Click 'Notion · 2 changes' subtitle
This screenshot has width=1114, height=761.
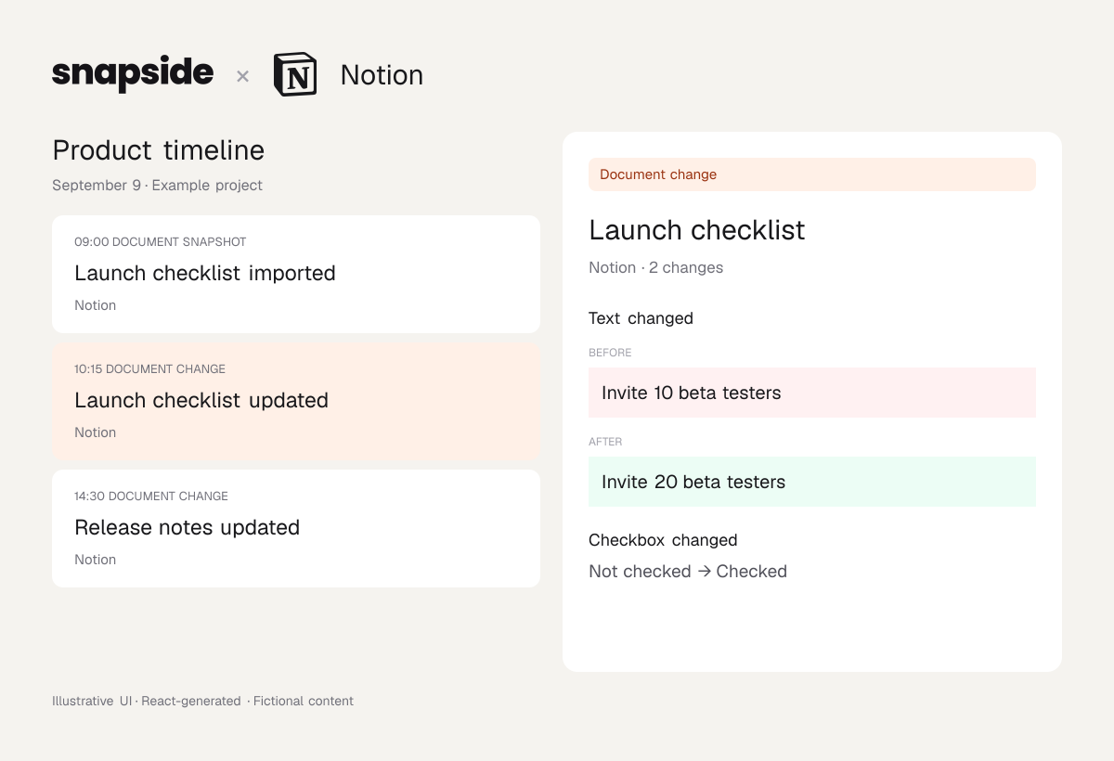click(x=656, y=267)
